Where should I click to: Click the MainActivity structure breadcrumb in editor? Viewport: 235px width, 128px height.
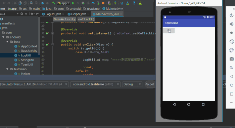tap(64, 19)
